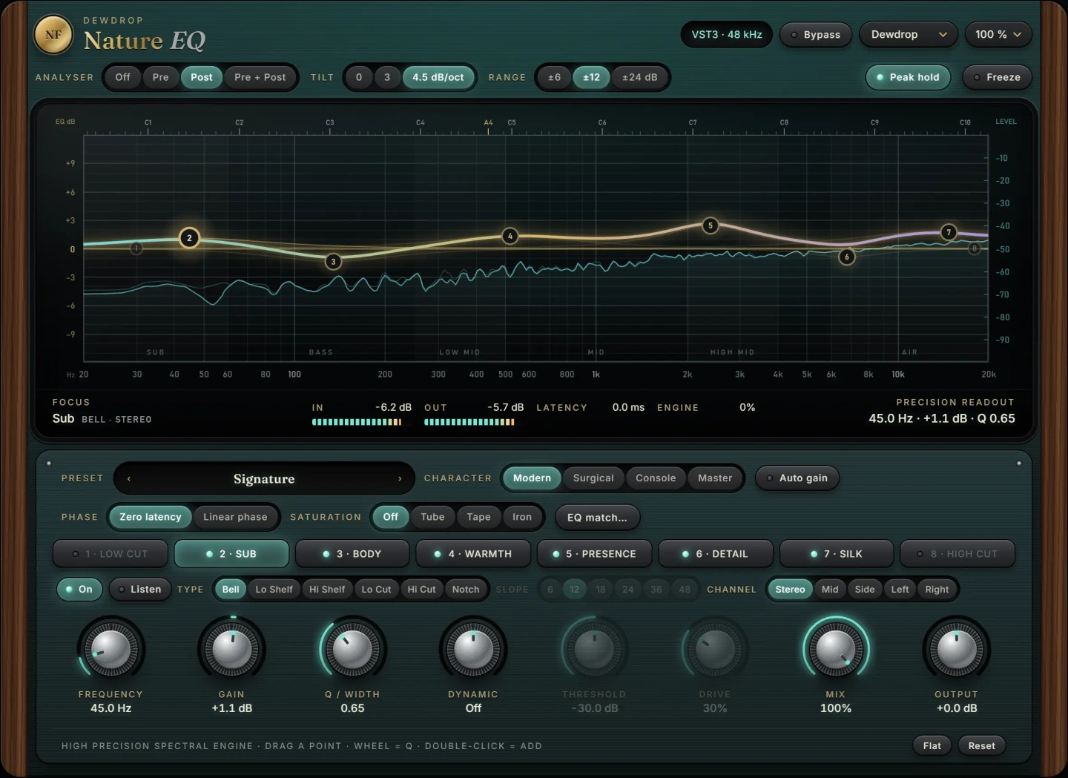This screenshot has width=1068, height=778.
Task: Go to previous preset with left arrow
Action: [x=129, y=479]
